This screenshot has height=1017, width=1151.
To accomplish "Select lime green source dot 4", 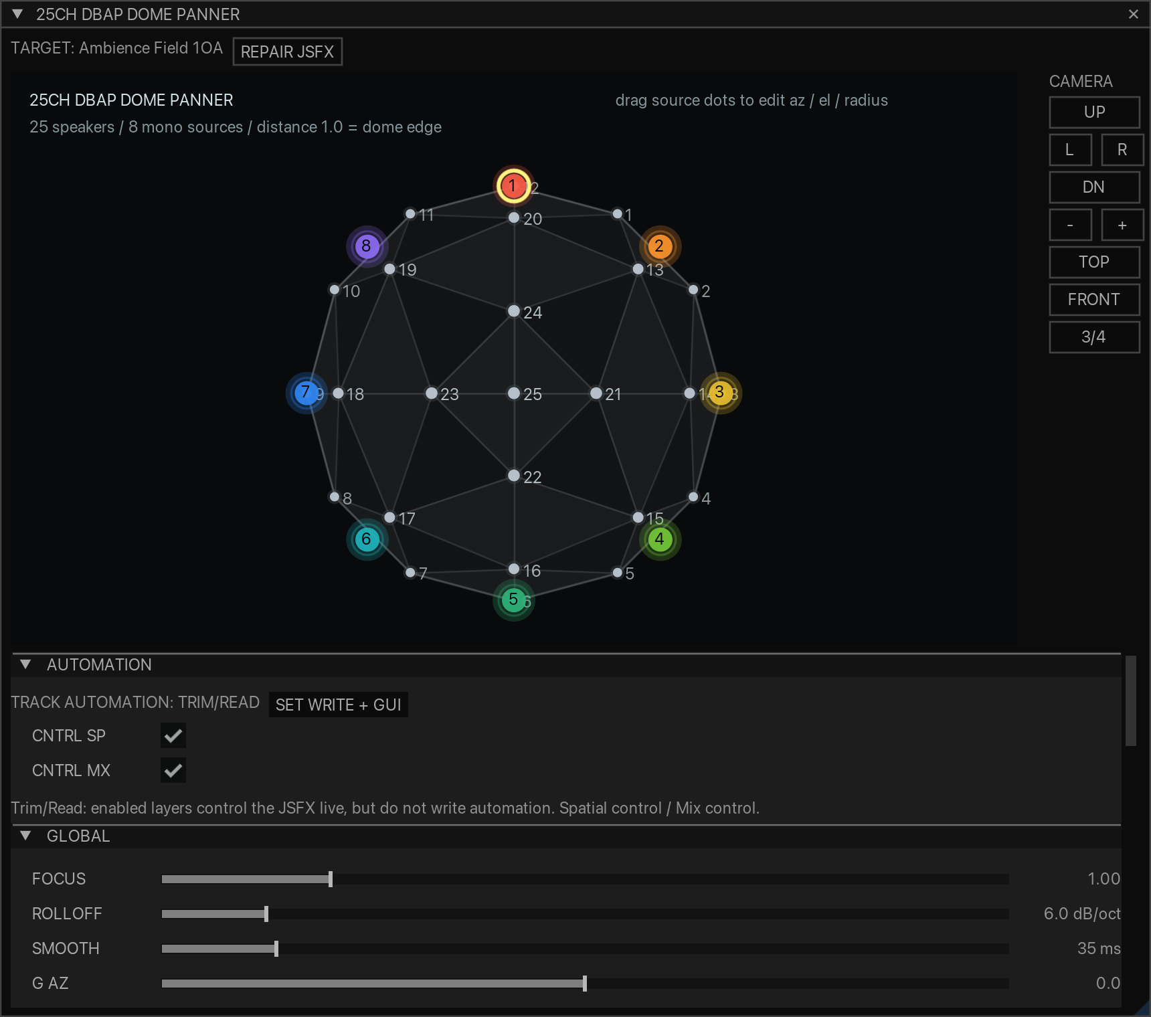I will (660, 539).
